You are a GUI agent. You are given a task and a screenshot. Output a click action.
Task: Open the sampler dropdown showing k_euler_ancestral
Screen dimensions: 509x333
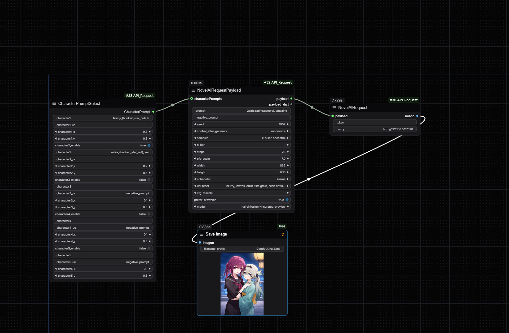click(241, 138)
